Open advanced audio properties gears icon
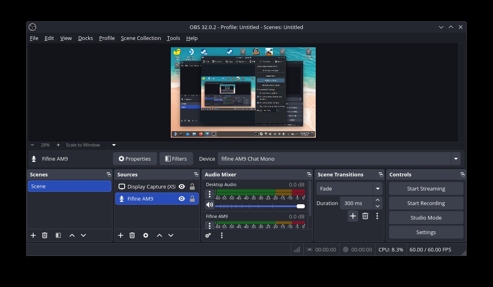 [208, 235]
